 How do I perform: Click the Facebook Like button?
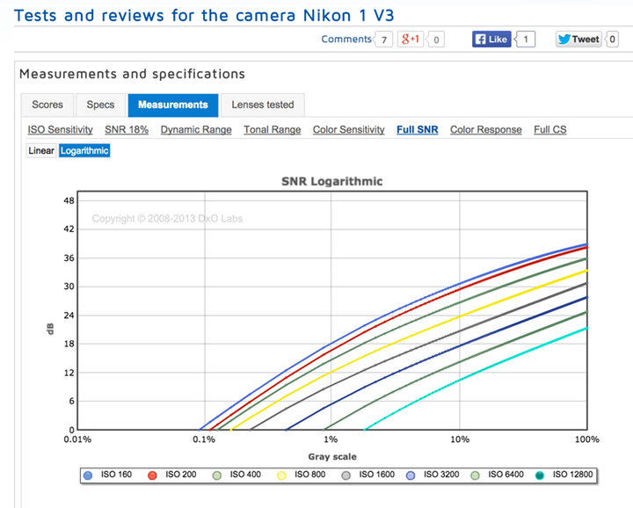(x=491, y=39)
